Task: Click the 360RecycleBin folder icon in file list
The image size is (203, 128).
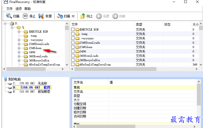Action: 77,60
